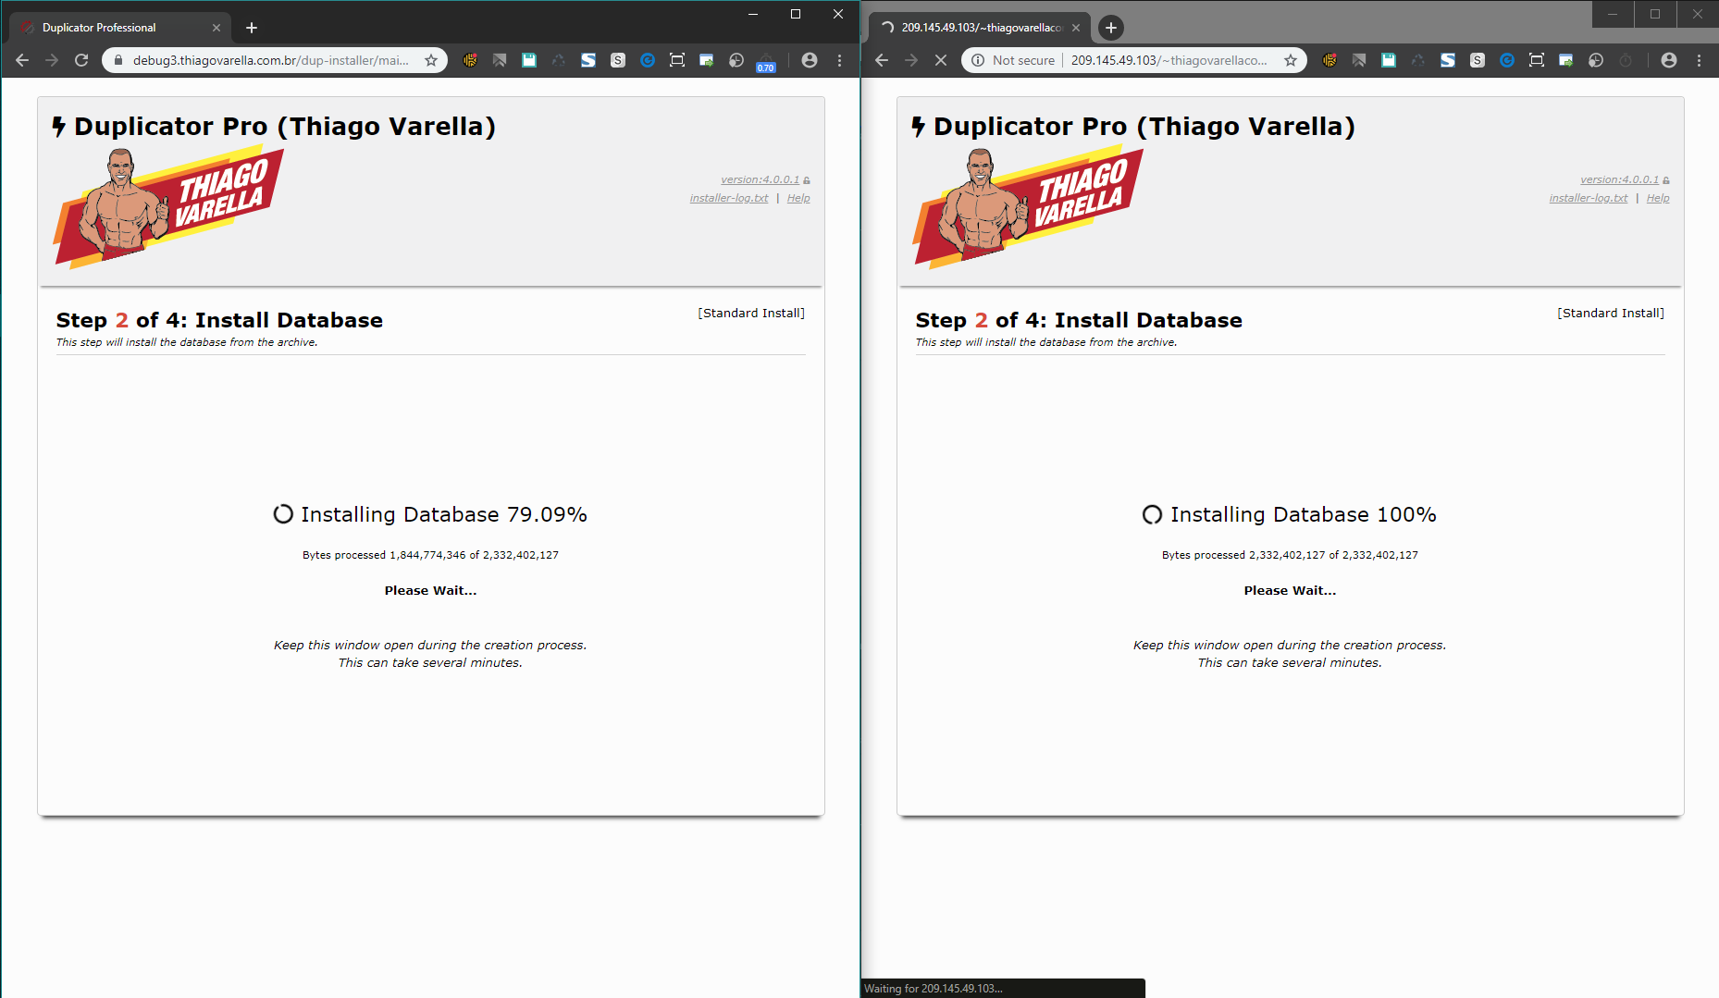Open the version 4.0.0.1 link in the right window
The width and height of the screenshot is (1719, 998).
(1620, 179)
